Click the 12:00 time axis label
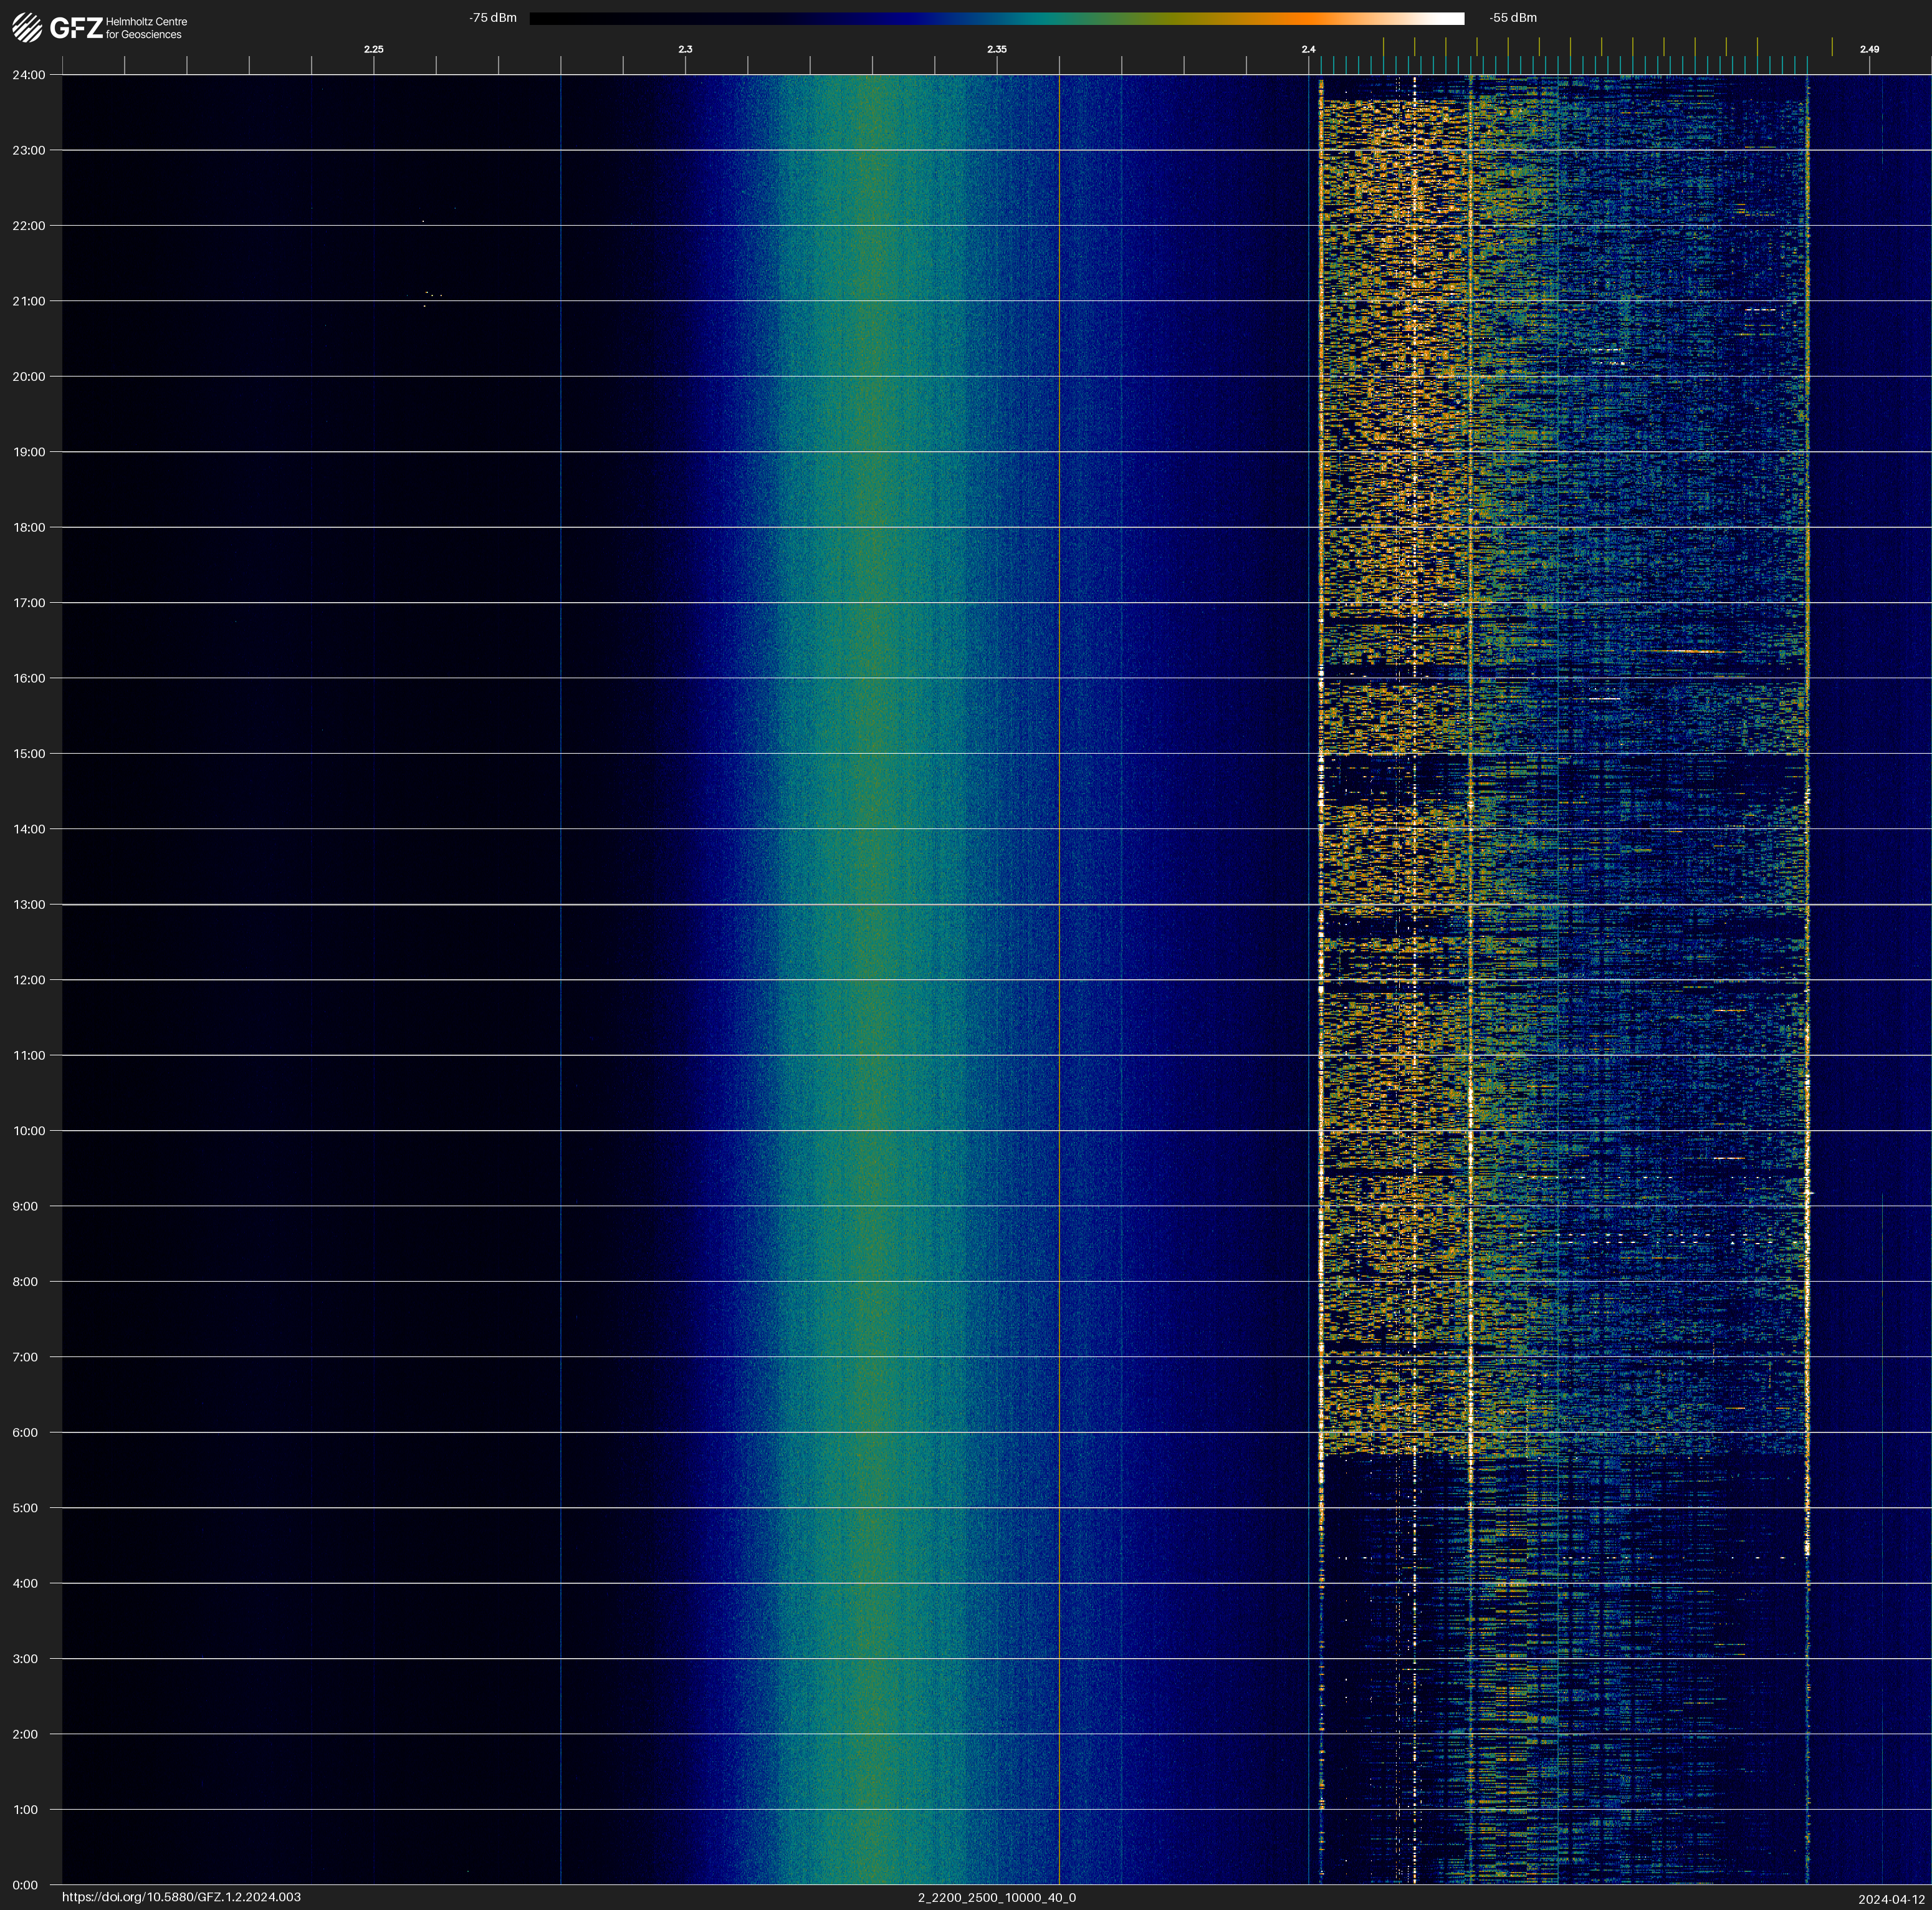This screenshot has width=1932, height=1910. click(x=28, y=980)
